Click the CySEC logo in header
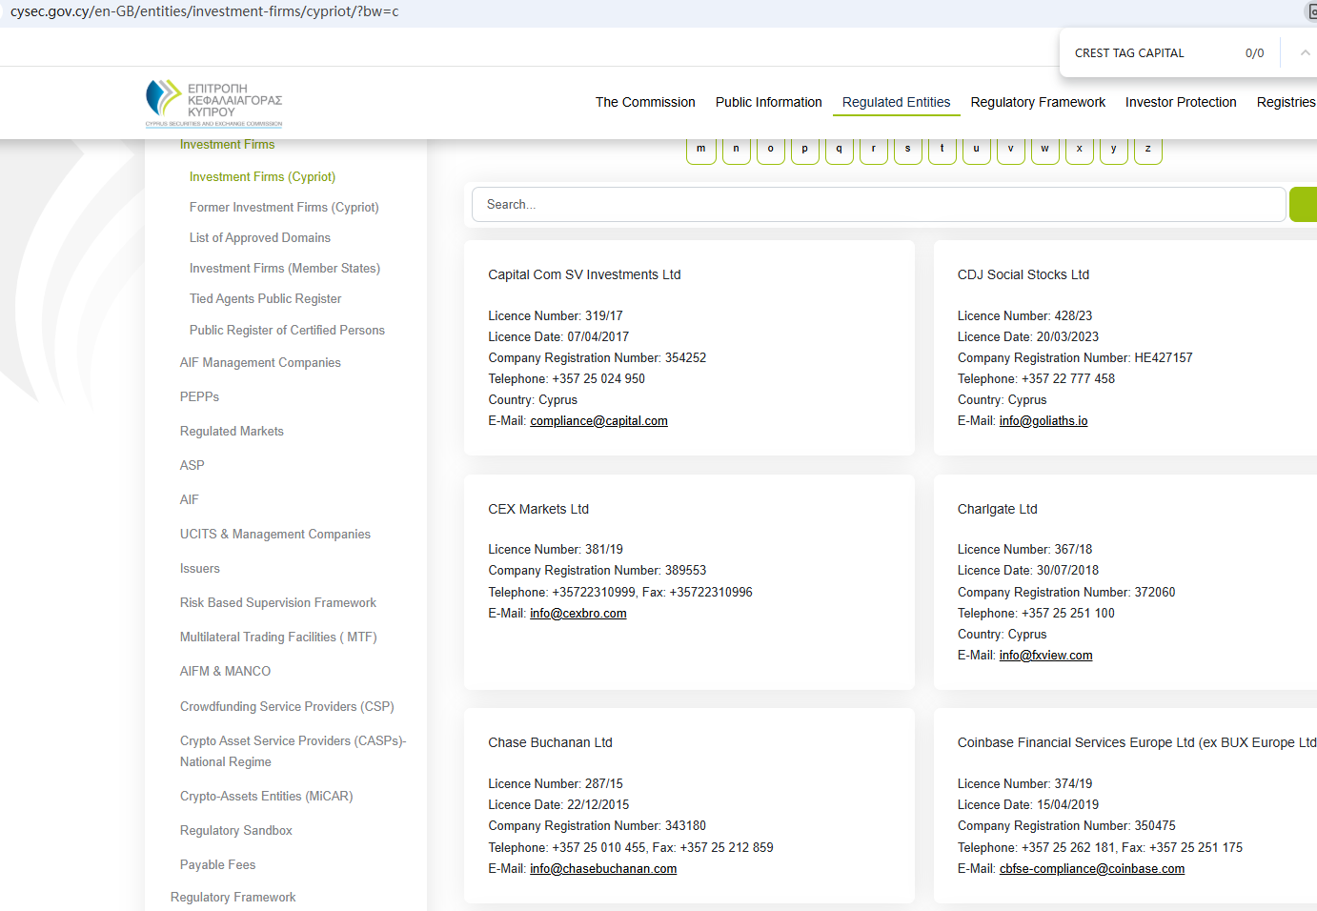1317x911 pixels. (213, 103)
